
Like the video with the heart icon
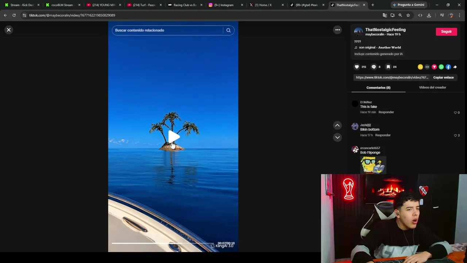(x=357, y=67)
